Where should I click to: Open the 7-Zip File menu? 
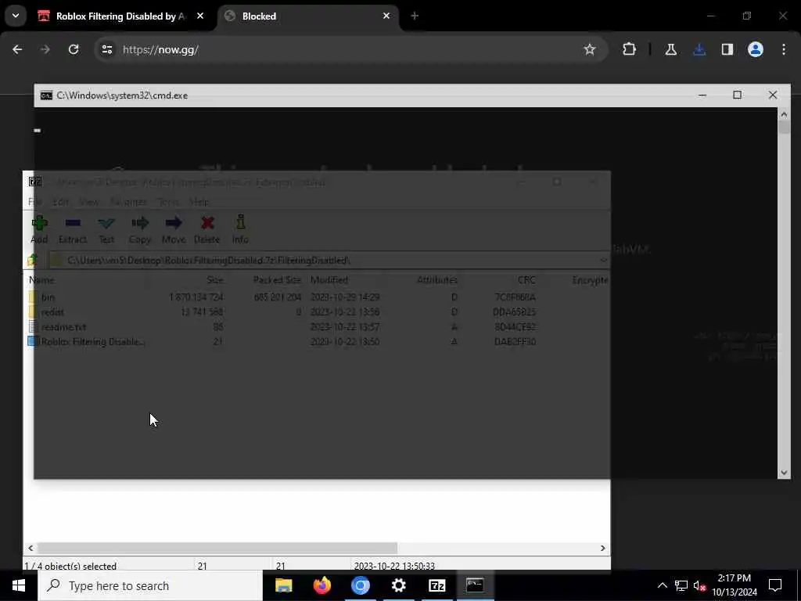coord(34,202)
